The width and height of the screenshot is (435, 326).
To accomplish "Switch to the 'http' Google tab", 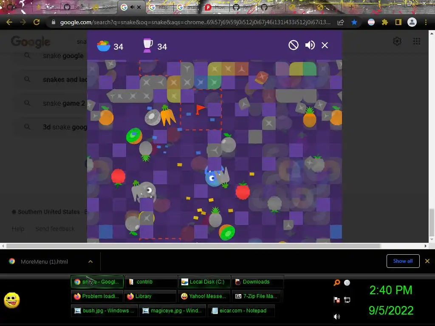I will point(160,7).
